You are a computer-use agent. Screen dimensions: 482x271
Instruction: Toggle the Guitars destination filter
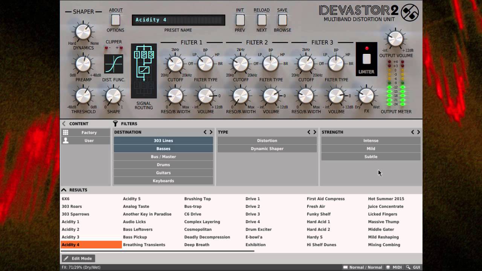tap(163, 173)
